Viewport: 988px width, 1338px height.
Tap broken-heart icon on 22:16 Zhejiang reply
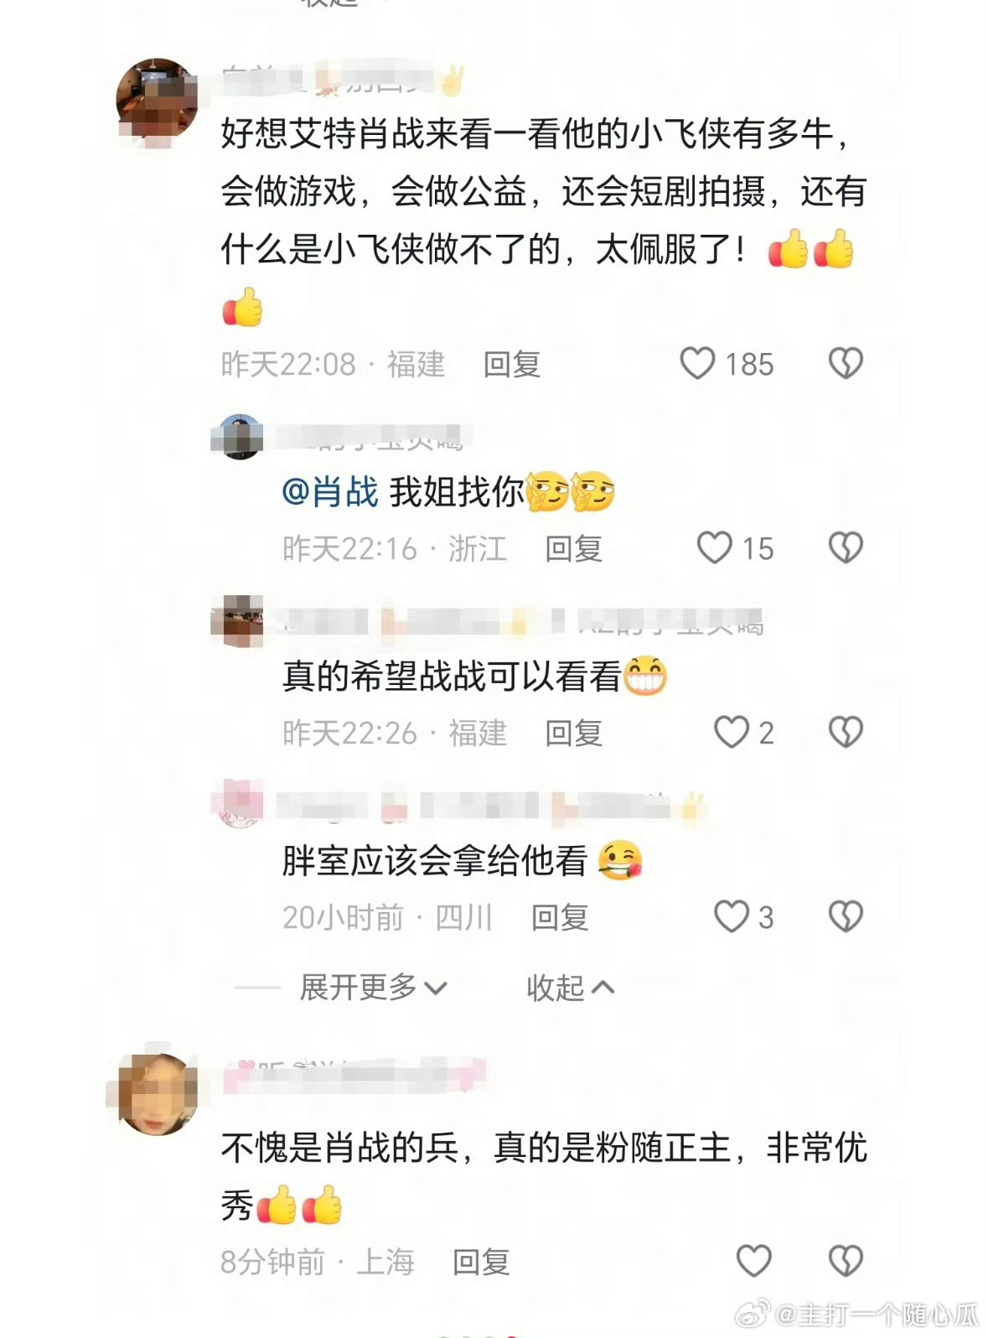[846, 548]
